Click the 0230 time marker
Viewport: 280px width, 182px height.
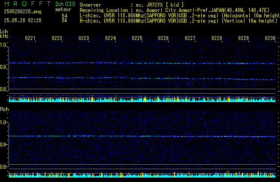click(x=270, y=38)
